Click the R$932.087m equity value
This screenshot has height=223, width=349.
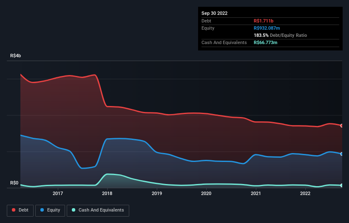(x=267, y=28)
